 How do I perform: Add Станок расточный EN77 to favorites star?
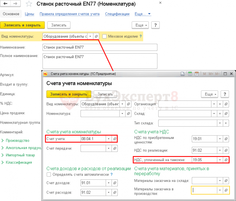29,4
